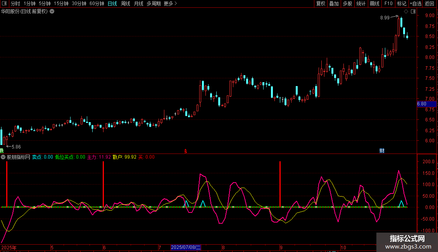Activate the 画线 drawing tool
The height and width of the screenshot is (252, 438).
point(374,3)
